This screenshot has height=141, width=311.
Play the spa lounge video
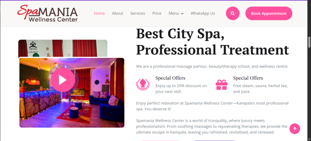click(63, 80)
